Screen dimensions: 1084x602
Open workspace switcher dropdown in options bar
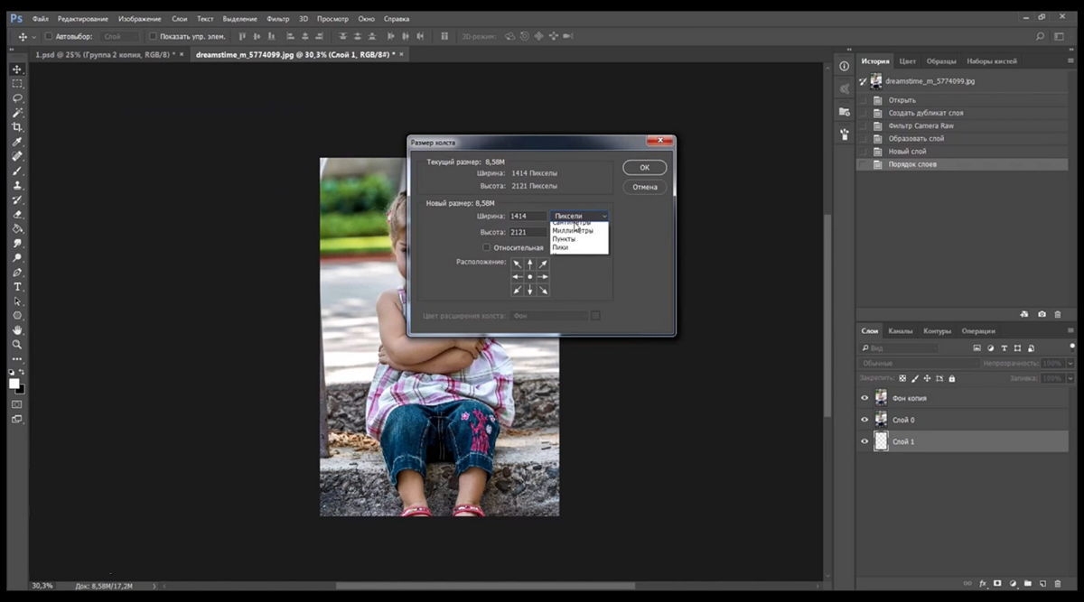pos(1058,36)
